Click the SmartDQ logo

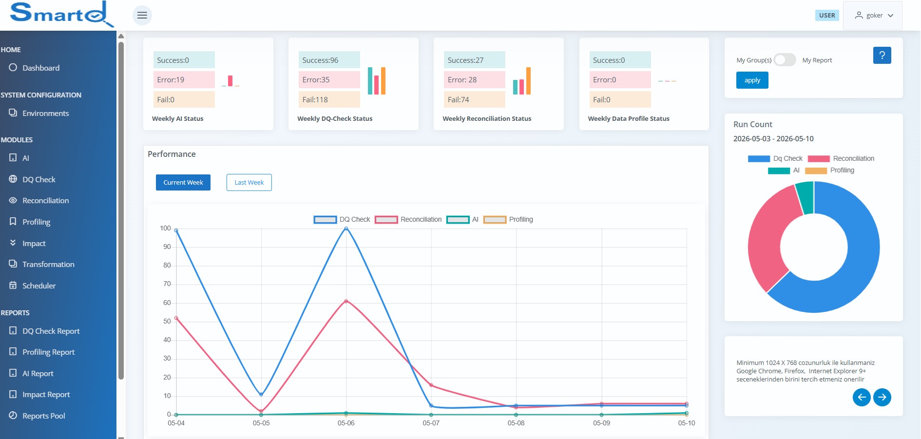pos(62,14)
